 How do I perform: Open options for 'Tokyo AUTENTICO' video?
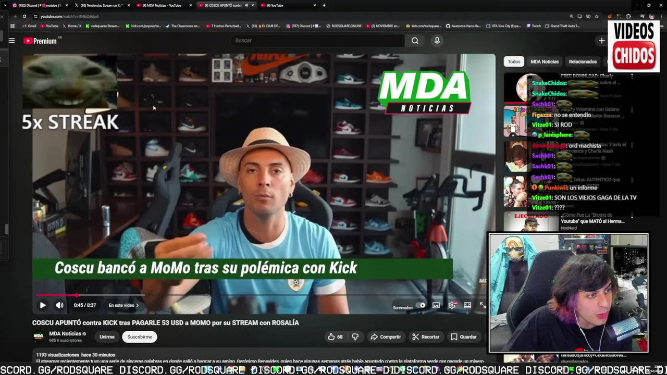point(632,180)
